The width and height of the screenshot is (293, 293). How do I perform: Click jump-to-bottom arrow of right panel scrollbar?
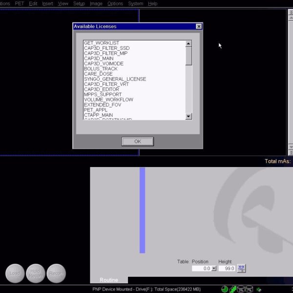pos(291,153)
